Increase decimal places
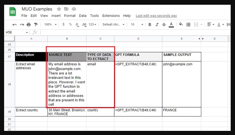The width and height of the screenshot is (235, 135). click(84, 25)
